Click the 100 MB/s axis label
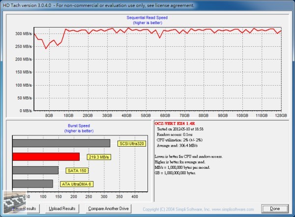 pos(24,85)
